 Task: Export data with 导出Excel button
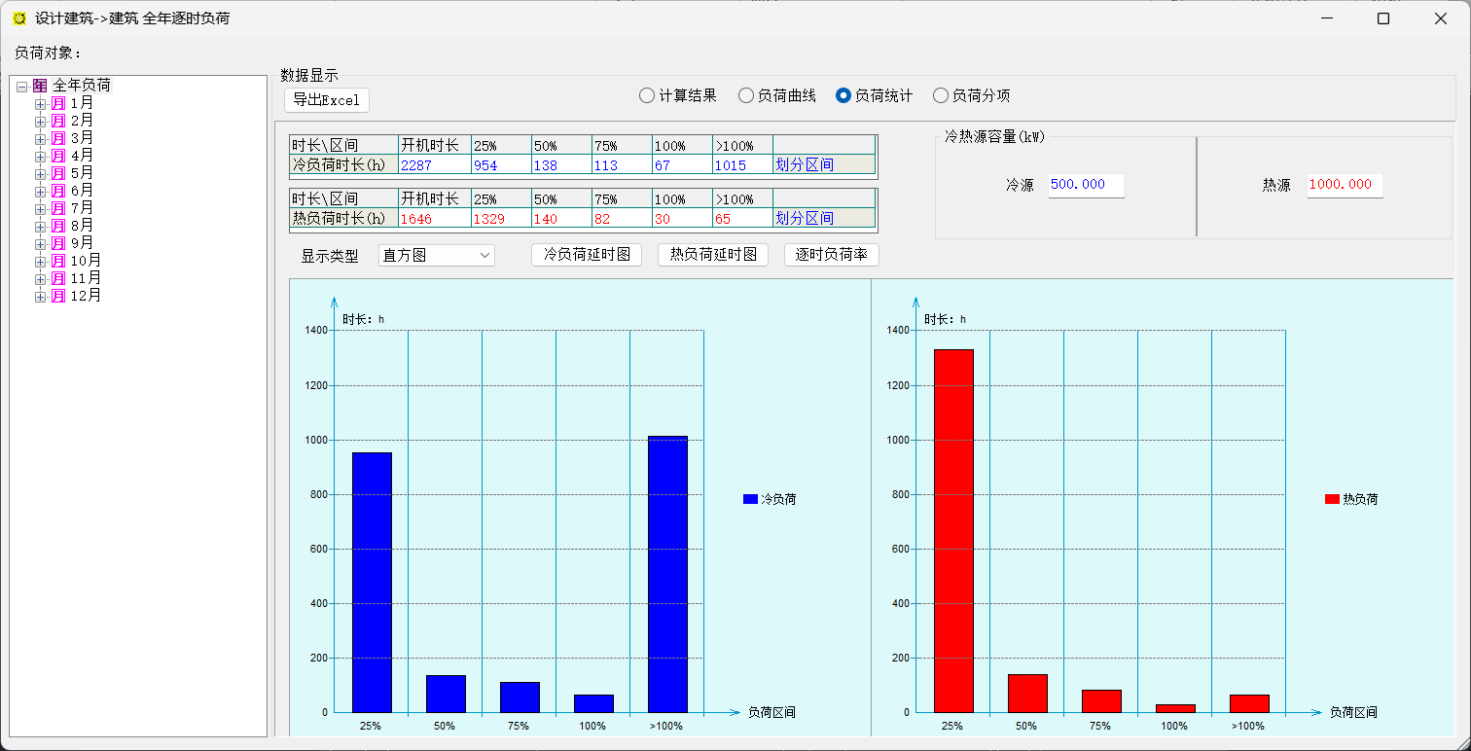pyautogui.click(x=327, y=99)
